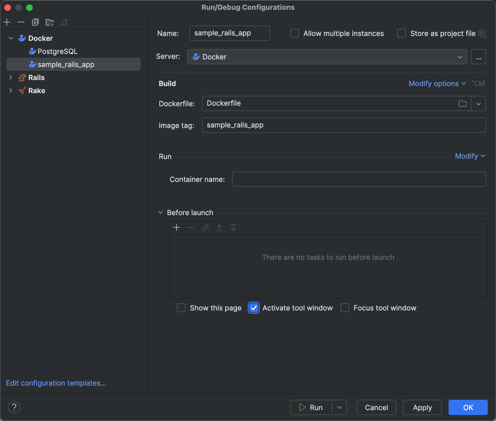Click the Docker whale icon in the tree
496x421 pixels.
pyautogui.click(x=22, y=38)
